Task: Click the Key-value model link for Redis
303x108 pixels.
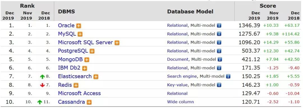Action: pos(177,85)
